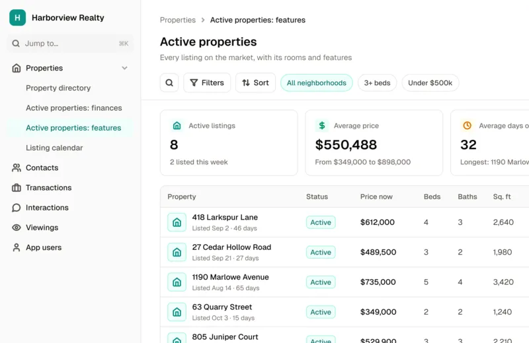This screenshot has width=529, height=343.
Task: Sort by the Status column header
Action: click(x=317, y=197)
